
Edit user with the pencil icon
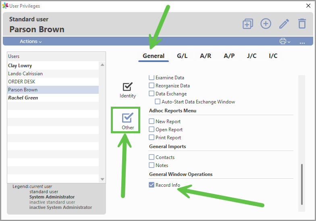click(284, 24)
